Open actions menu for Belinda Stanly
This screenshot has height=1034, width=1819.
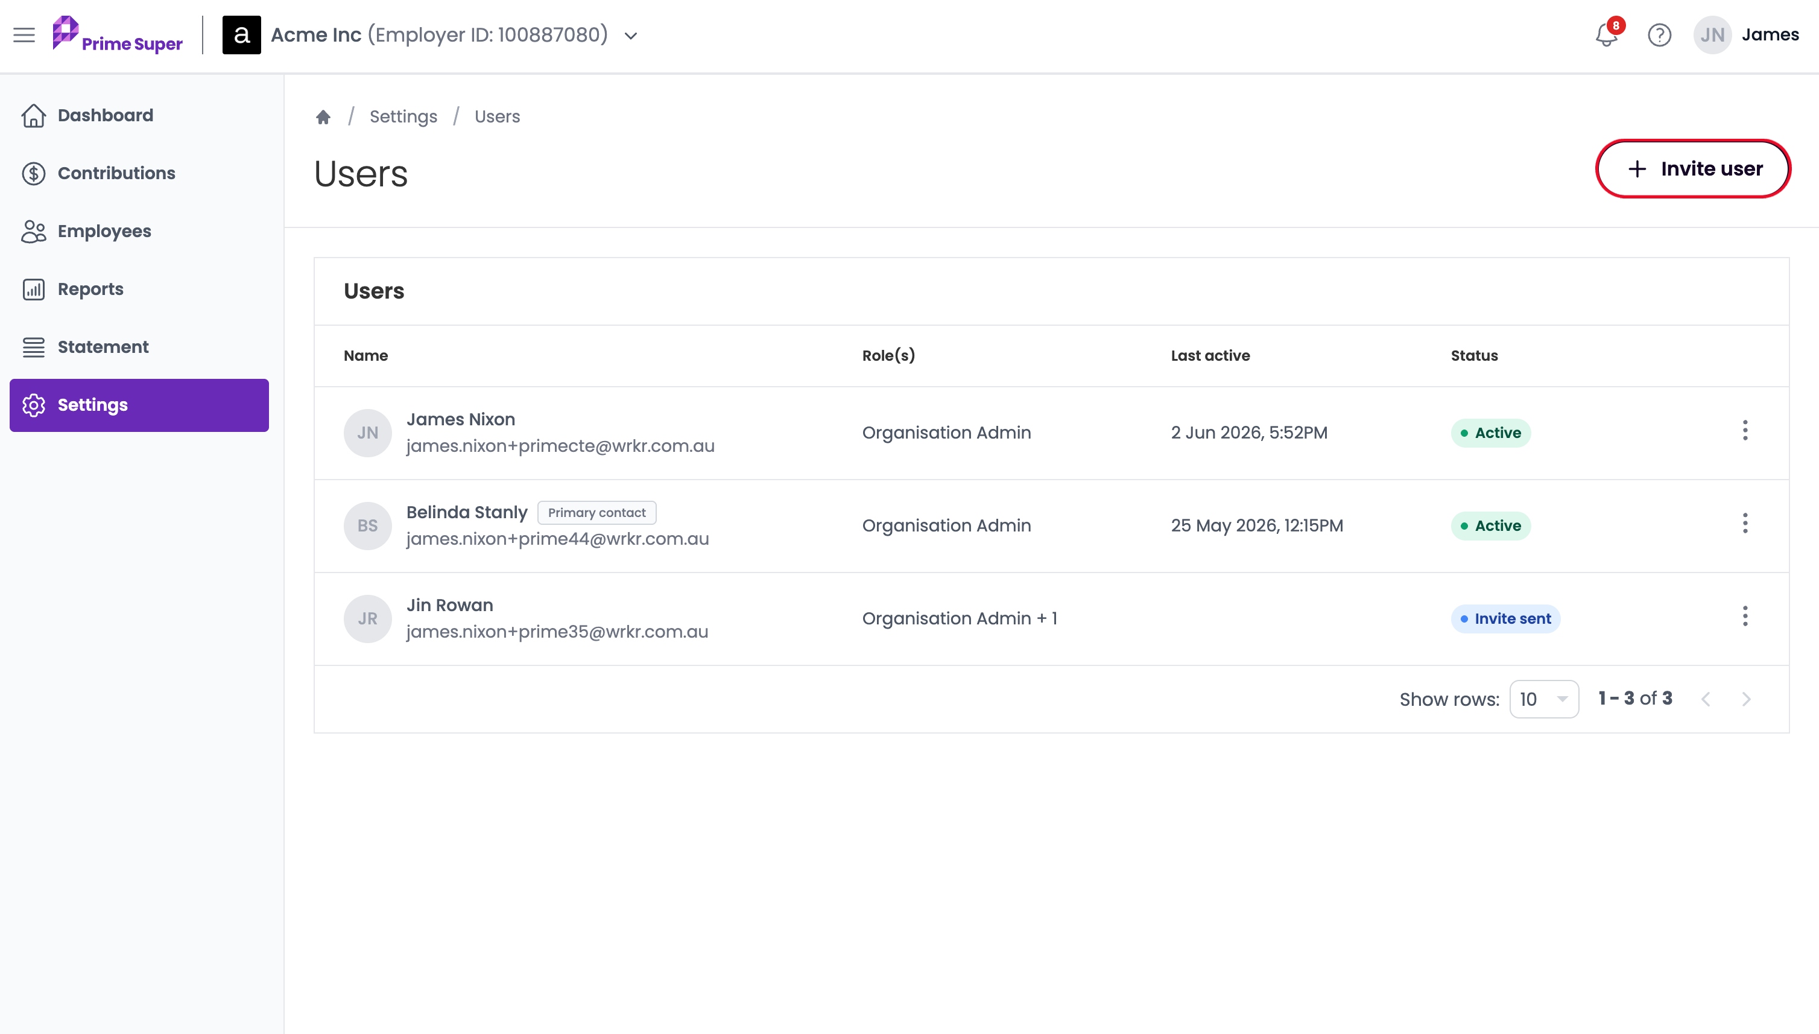[1745, 524]
